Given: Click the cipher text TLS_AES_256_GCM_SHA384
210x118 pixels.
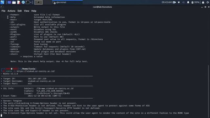Looking at the screenshot, I should (x=50, y=91).
